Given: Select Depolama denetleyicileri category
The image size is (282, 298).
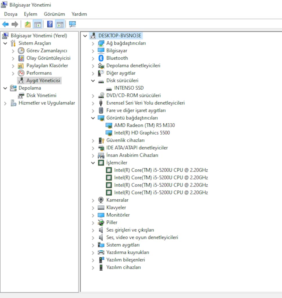Looking at the screenshot, I should click(x=133, y=65).
